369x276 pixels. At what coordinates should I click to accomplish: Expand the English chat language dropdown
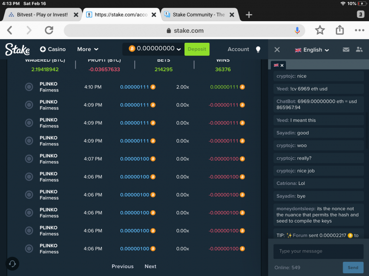coord(312,50)
